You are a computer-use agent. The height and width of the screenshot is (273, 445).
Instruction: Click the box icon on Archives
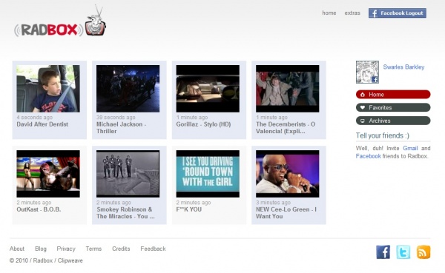[x=363, y=121]
